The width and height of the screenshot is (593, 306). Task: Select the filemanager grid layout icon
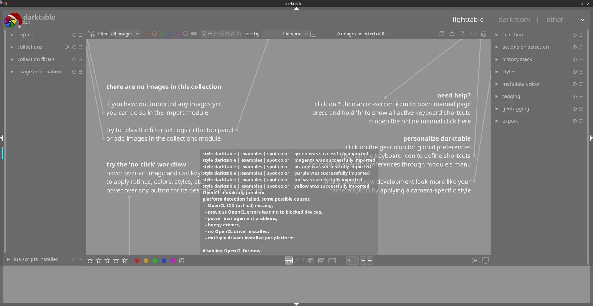coord(289,261)
